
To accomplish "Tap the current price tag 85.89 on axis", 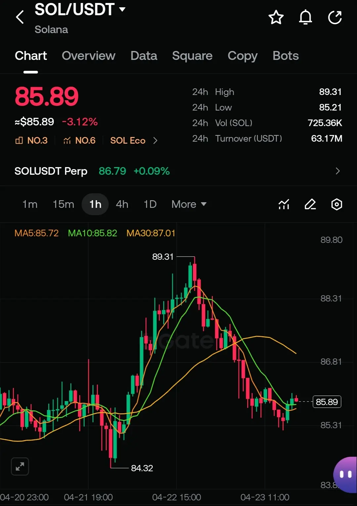I will pos(327,402).
